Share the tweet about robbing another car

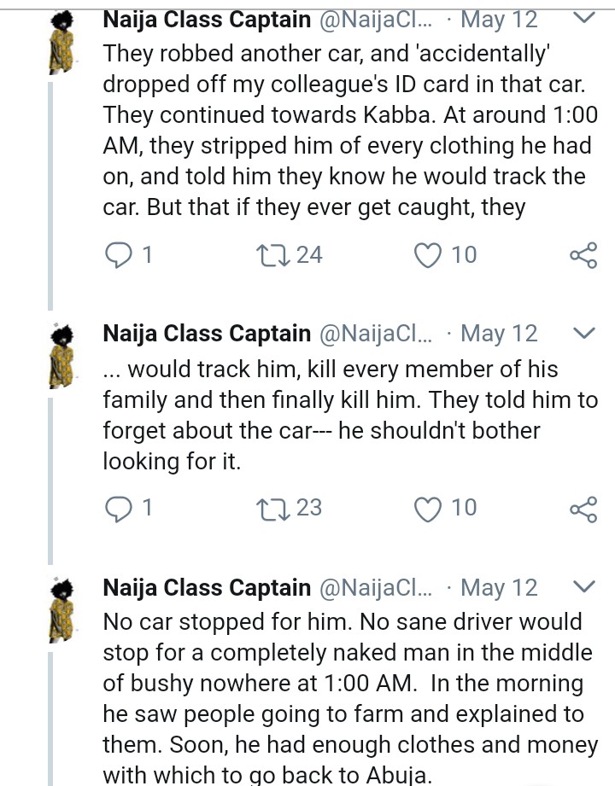click(x=583, y=255)
